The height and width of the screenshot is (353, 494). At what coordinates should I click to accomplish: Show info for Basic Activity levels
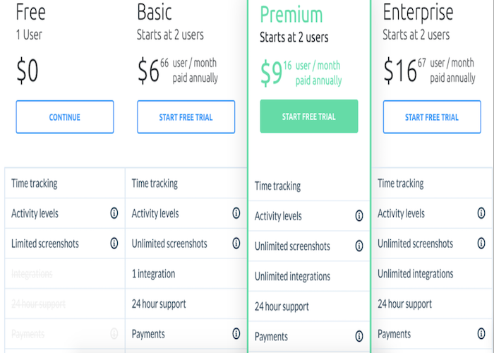click(236, 213)
